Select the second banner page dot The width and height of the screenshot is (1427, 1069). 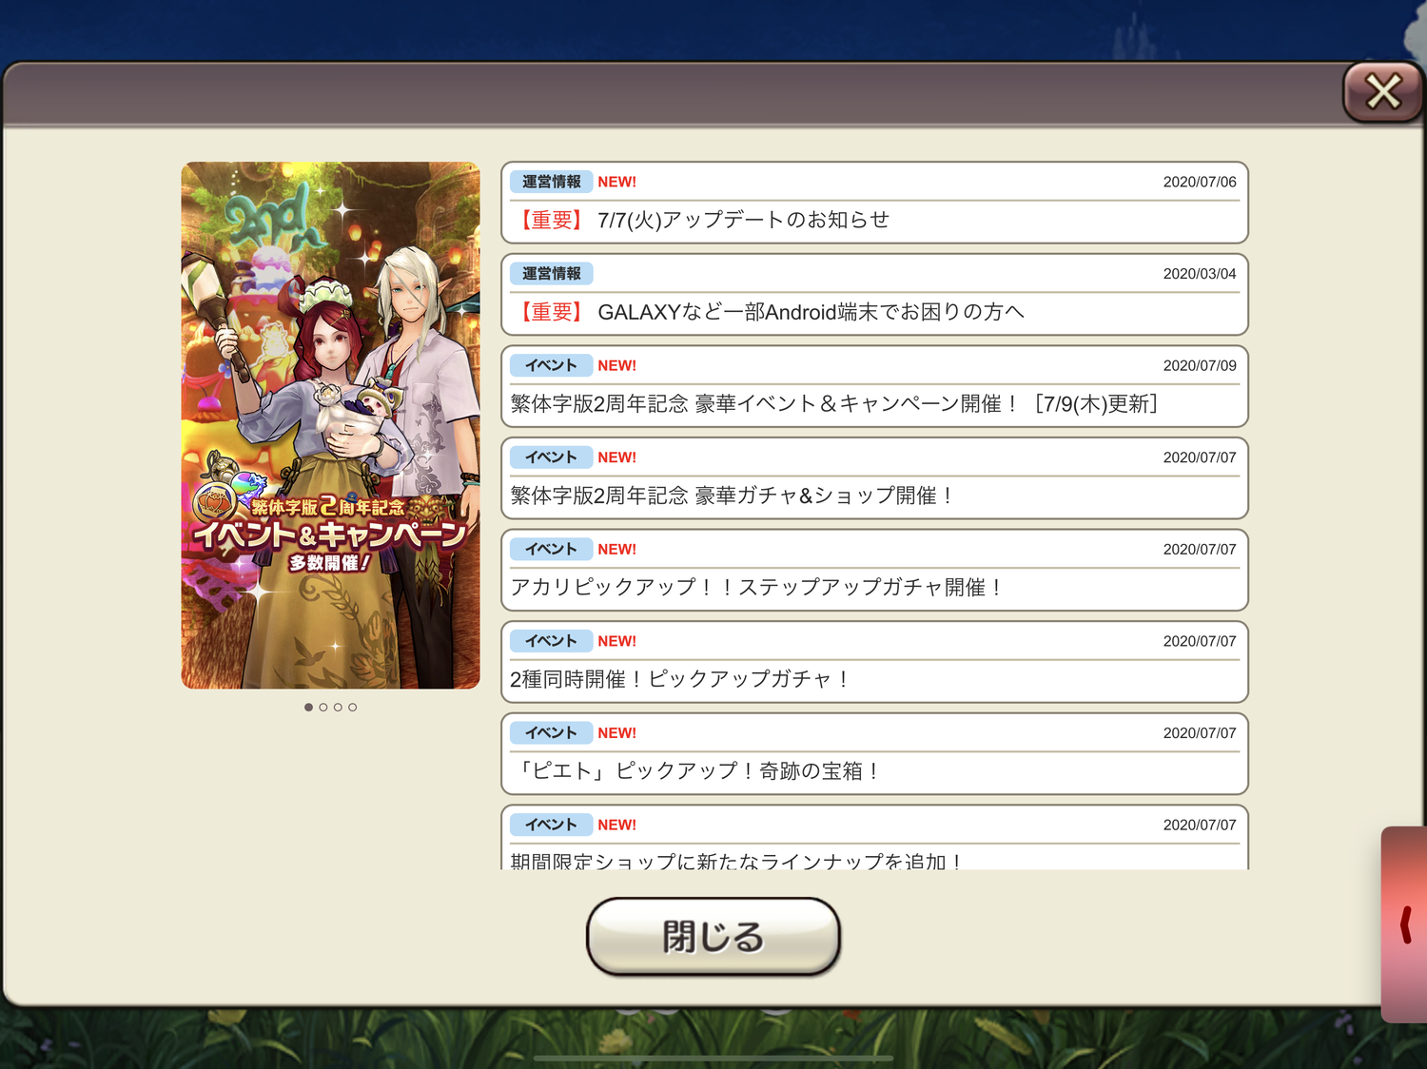[x=323, y=708]
